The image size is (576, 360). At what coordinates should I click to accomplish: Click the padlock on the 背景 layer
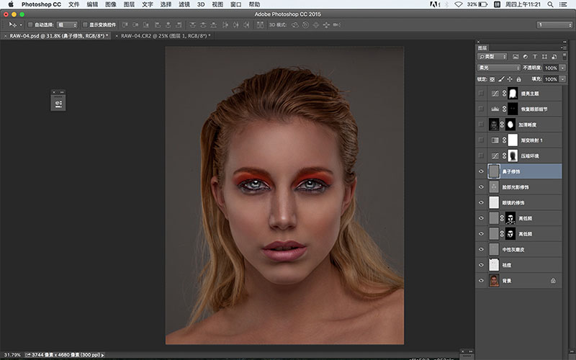[x=553, y=280]
